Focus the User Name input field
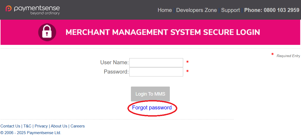This screenshot has height=137, width=301. [156, 63]
